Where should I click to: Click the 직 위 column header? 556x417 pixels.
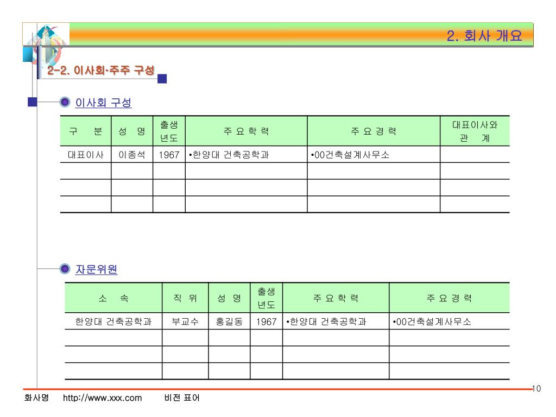click(x=185, y=298)
